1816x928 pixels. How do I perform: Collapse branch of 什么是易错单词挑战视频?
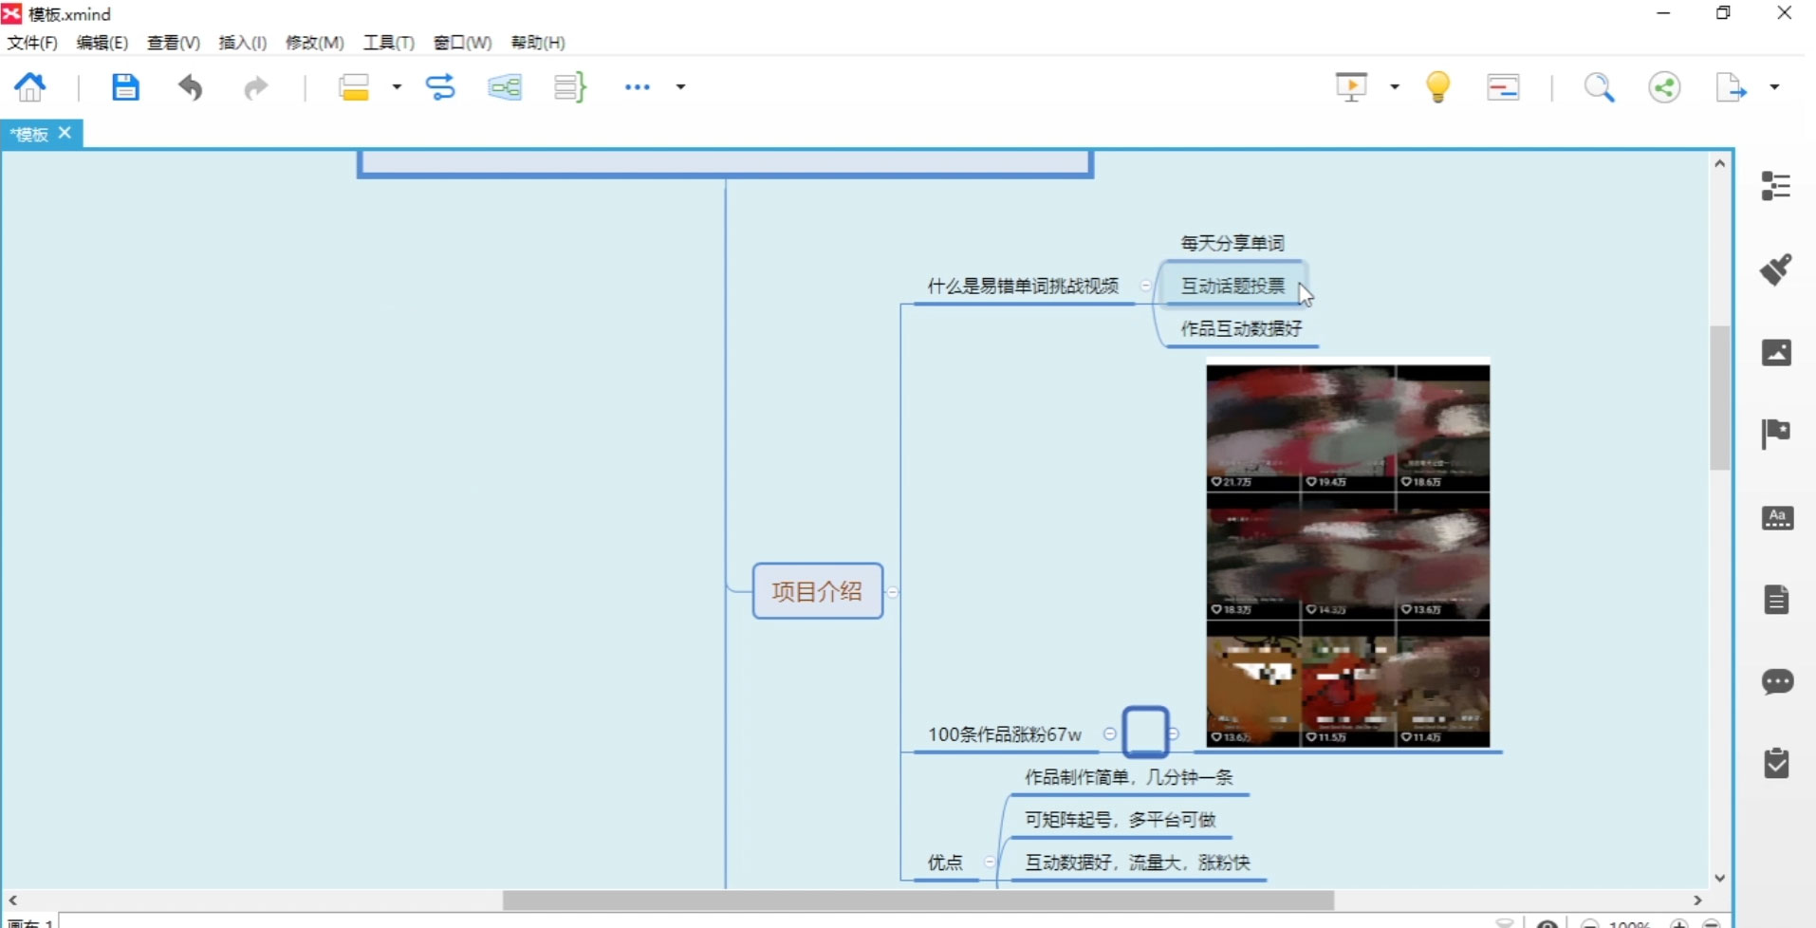[1144, 285]
